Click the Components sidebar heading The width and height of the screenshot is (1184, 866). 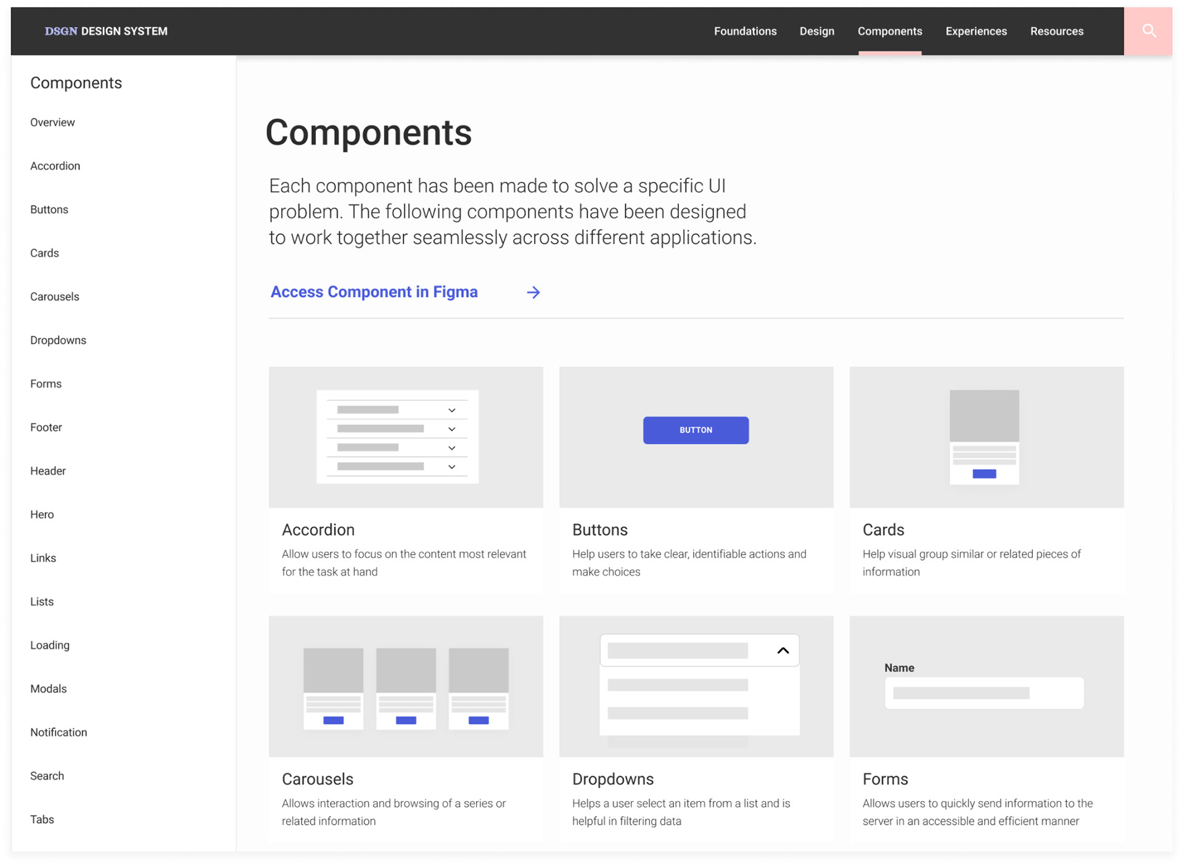76,83
